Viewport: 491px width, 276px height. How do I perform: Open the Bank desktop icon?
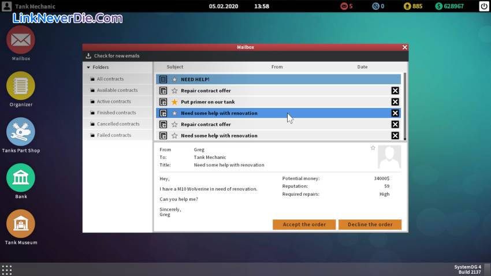[x=21, y=178]
